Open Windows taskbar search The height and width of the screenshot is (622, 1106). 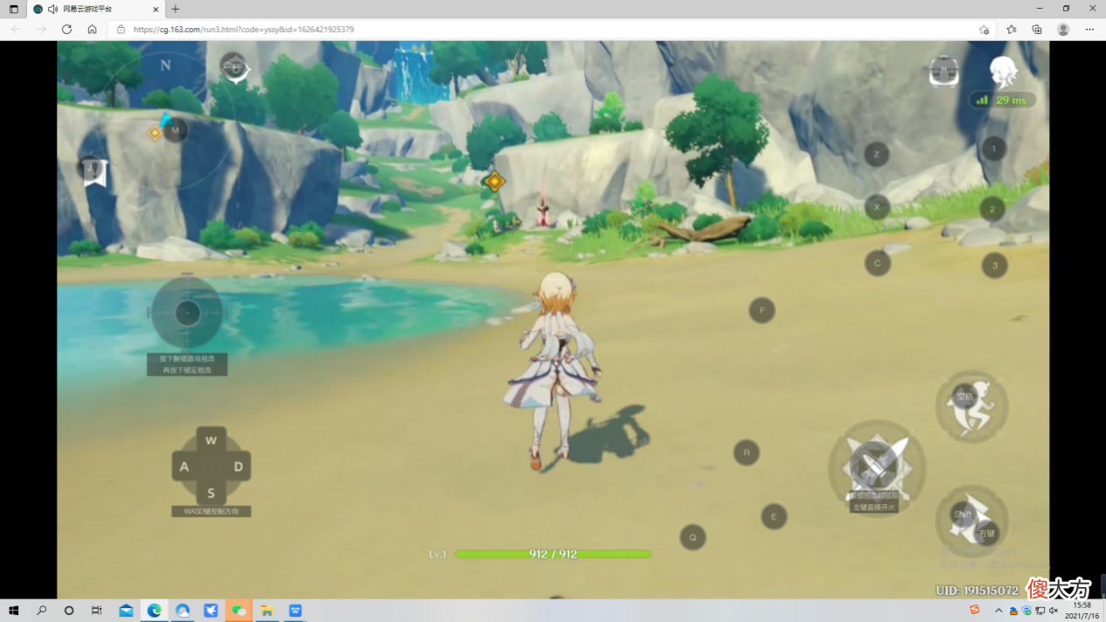[41, 611]
